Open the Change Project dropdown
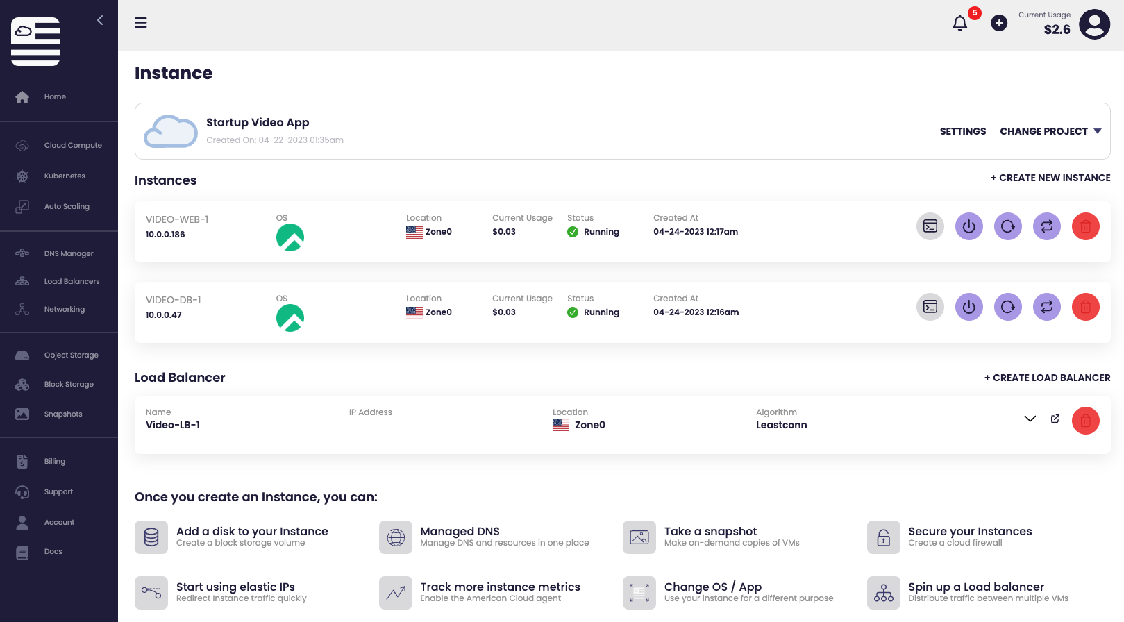Image resolution: width=1124 pixels, height=622 pixels. 1050,131
